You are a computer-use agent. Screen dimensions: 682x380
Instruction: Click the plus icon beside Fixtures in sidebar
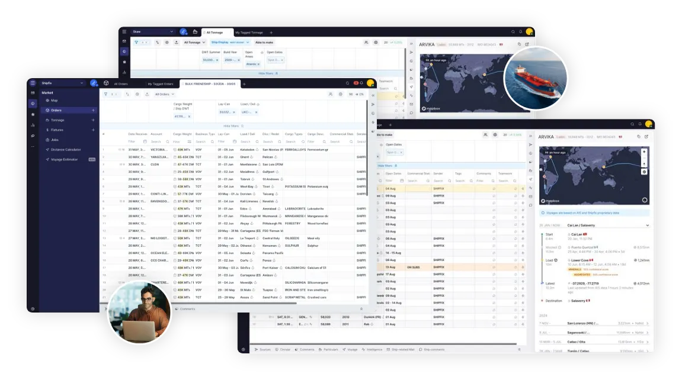[93, 130]
